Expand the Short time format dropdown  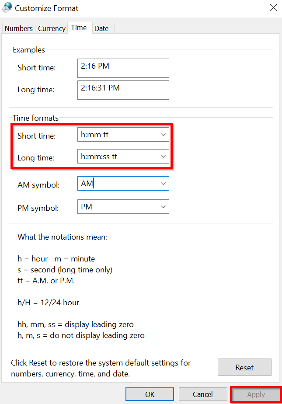click(x=163, y=135)
